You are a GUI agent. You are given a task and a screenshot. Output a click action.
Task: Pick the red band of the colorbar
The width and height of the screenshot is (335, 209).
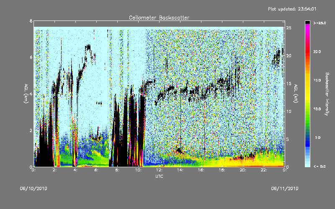click(x=307, y=51)
